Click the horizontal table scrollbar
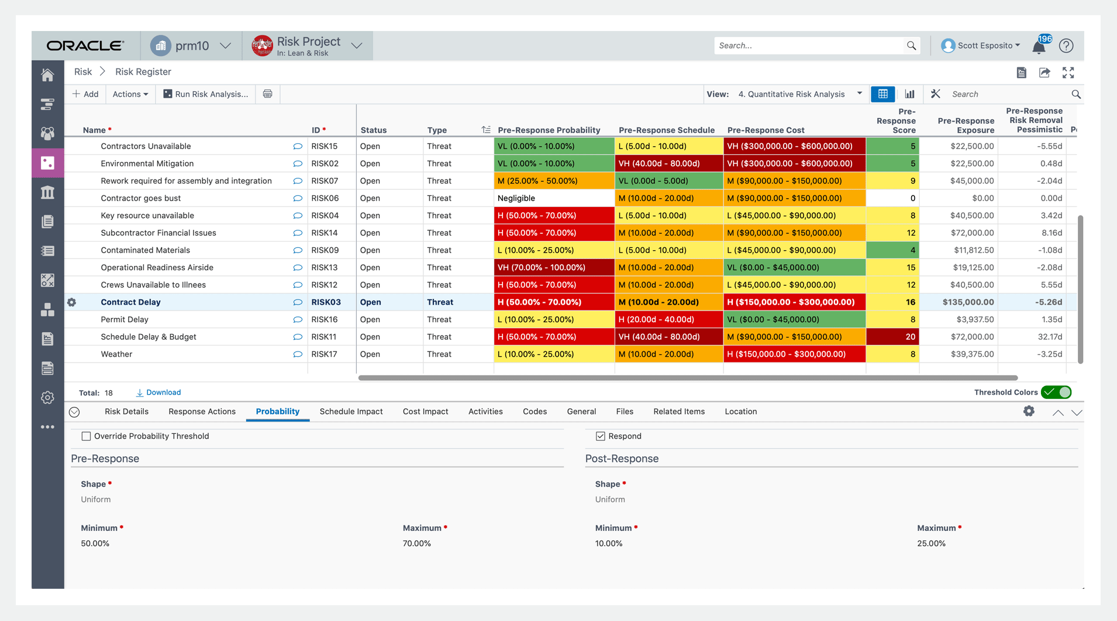1117x621 pixels. (x=687, y=378)
